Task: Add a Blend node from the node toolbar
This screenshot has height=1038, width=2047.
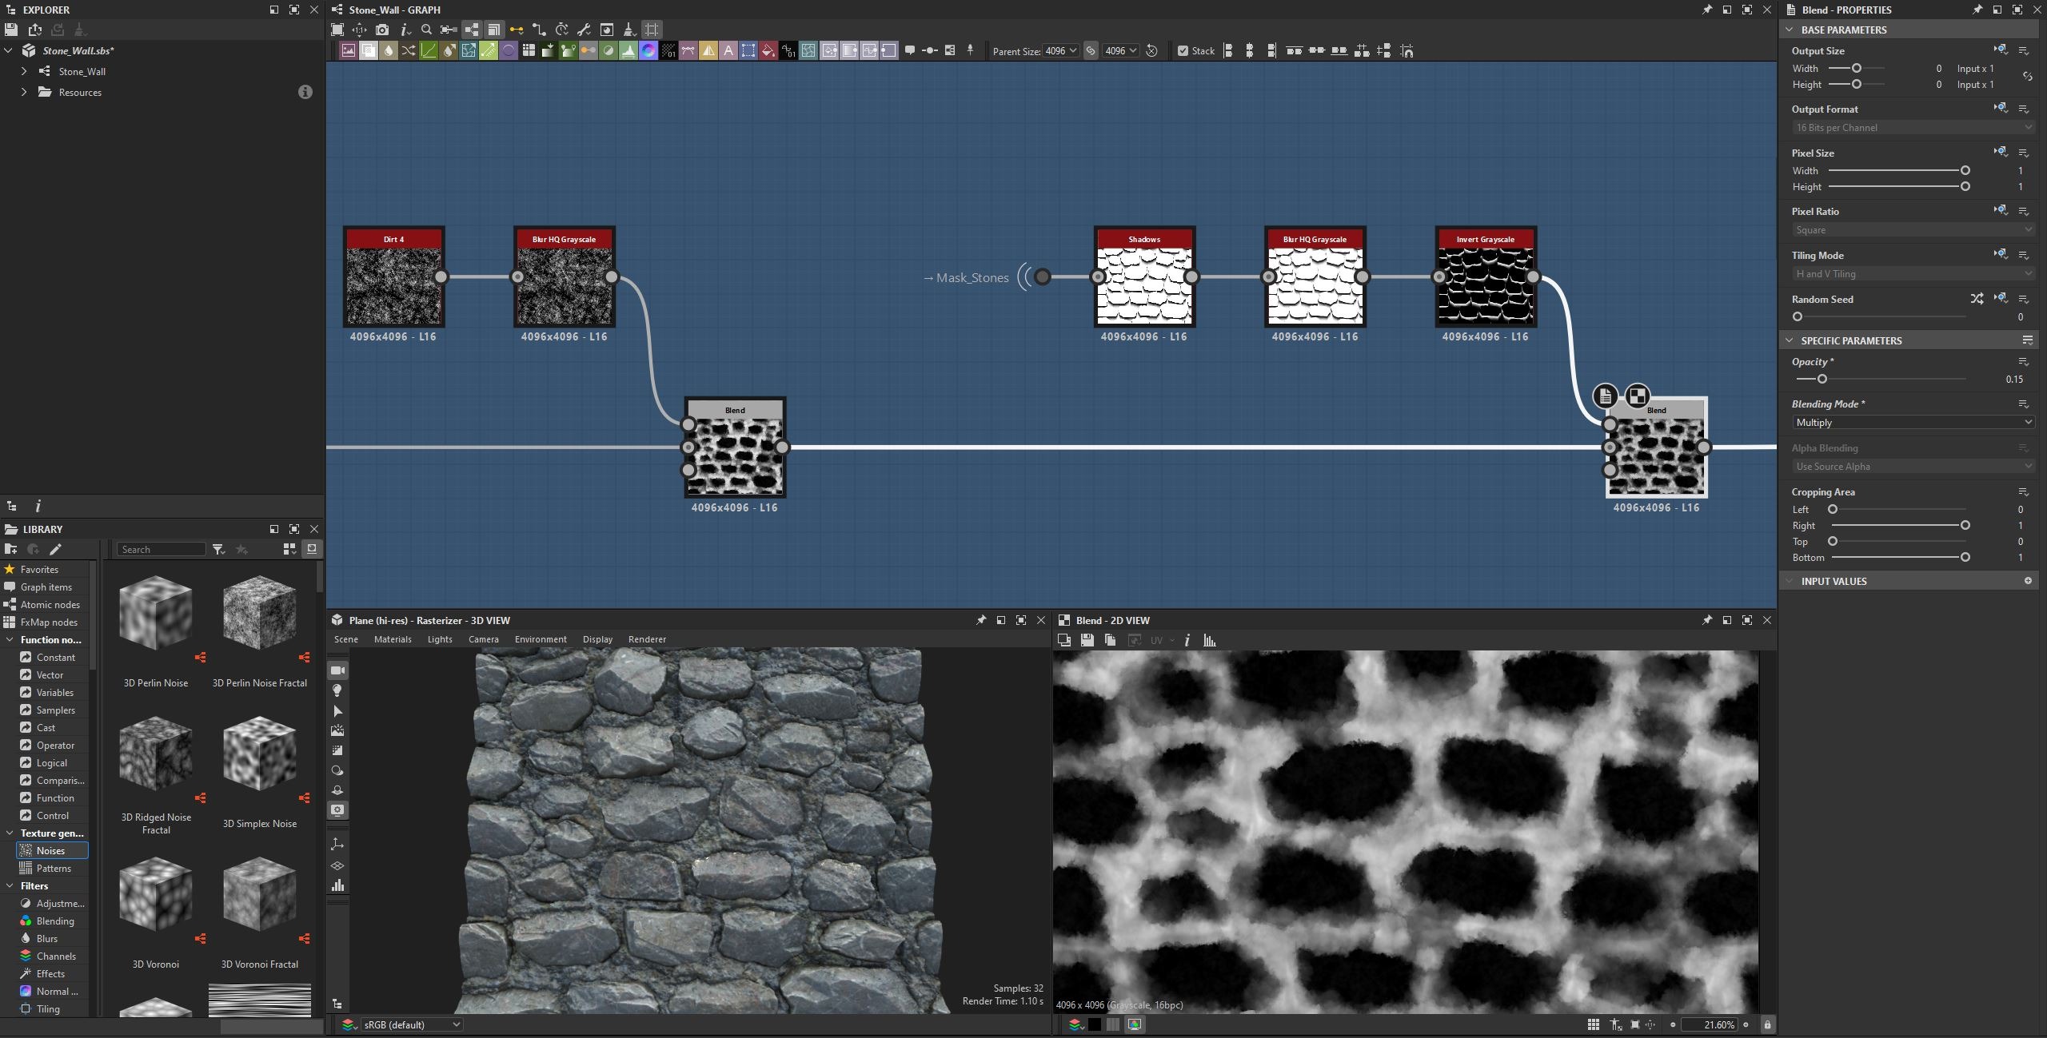Action: tap(368, 50)
